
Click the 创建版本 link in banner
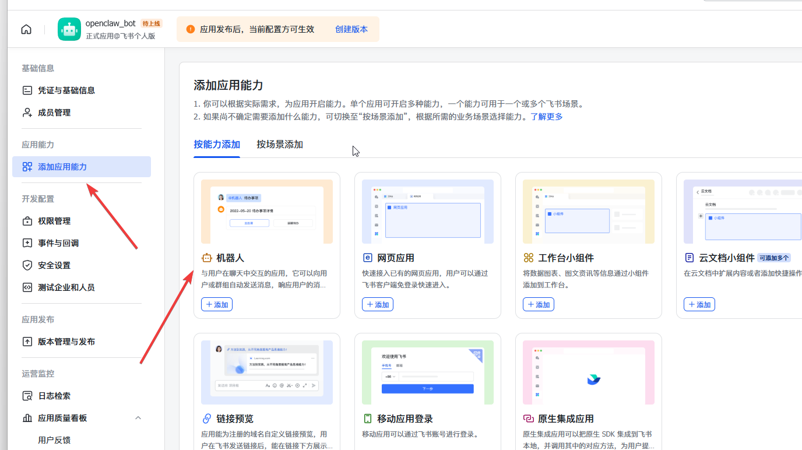pos(351,29)
